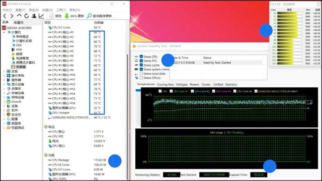The height and width of the screenshot is (181, 322).
Task: Enable the Stress GPU(s) checkbox
Action: click(141, 78)
